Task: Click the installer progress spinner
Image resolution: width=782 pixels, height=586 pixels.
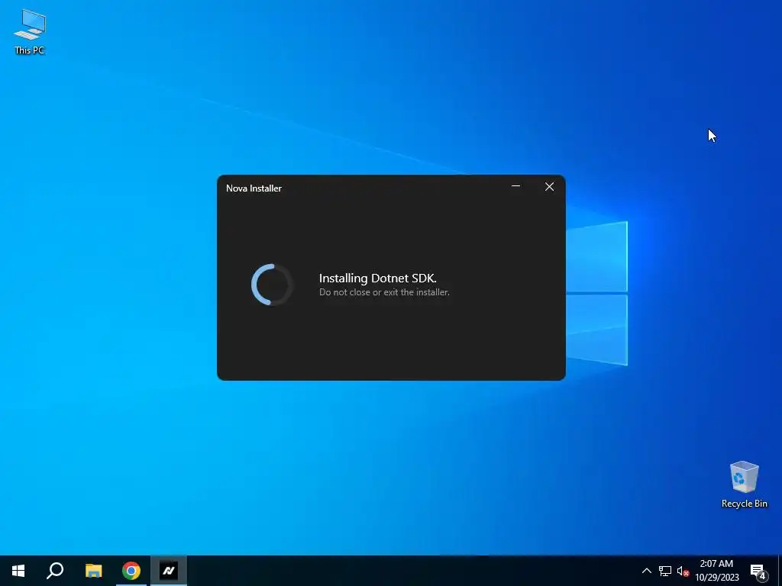Action: coord(272,285)
